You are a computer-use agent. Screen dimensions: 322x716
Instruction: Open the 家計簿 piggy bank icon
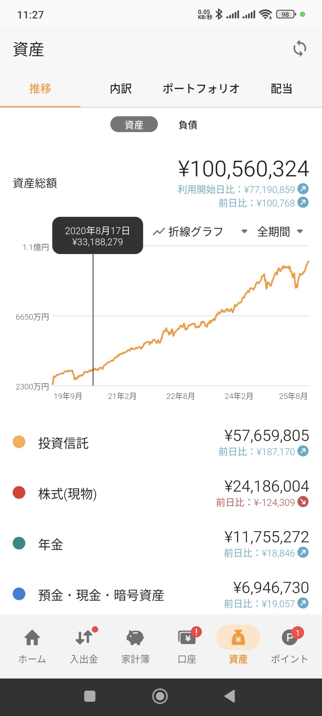(135, 637)
